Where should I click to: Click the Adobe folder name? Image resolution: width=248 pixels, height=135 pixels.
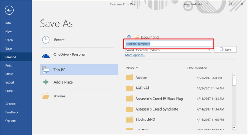click(141, 78)
